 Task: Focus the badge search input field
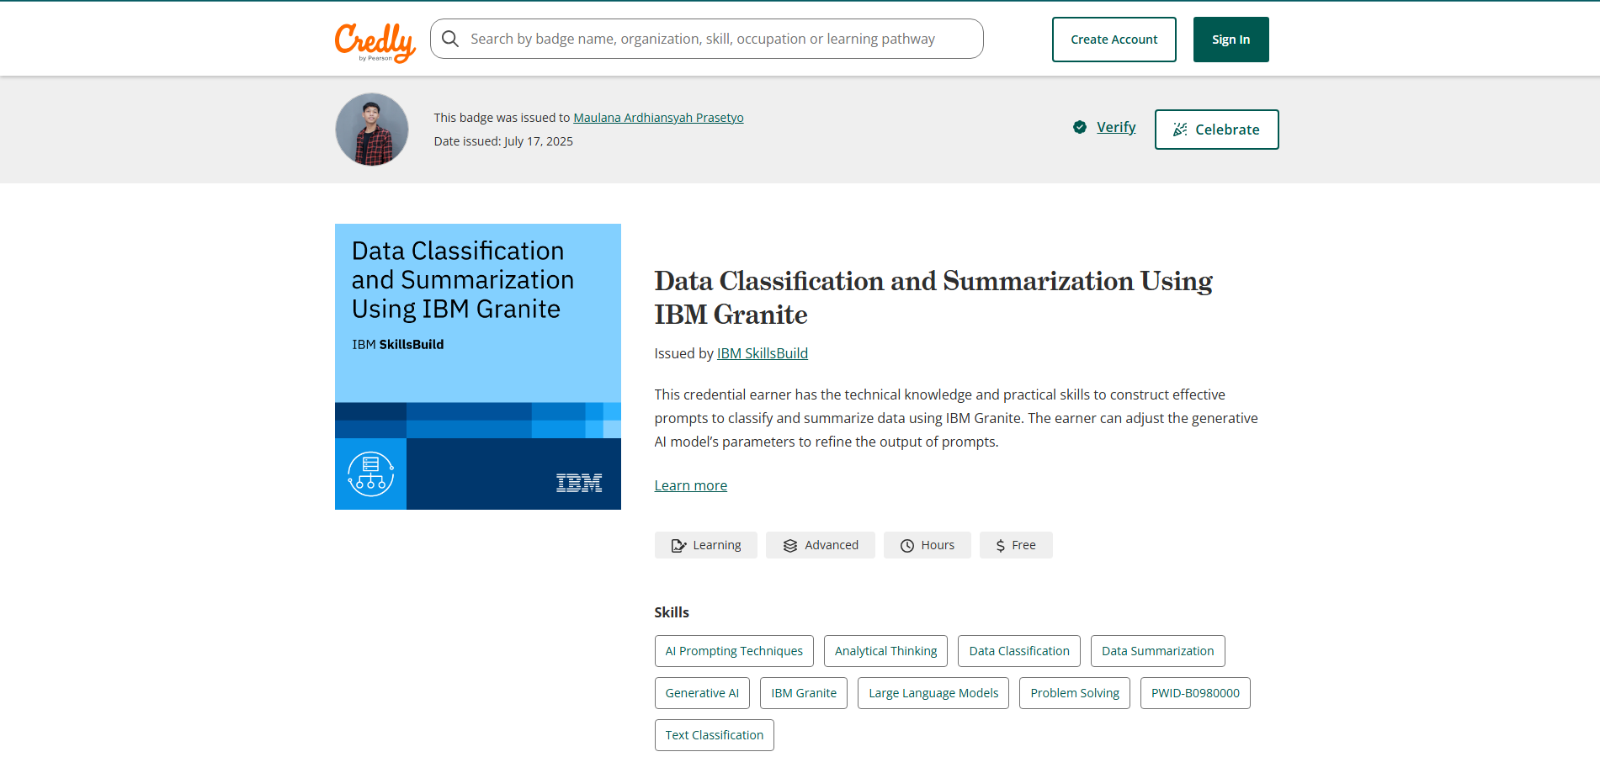point(706,39)
